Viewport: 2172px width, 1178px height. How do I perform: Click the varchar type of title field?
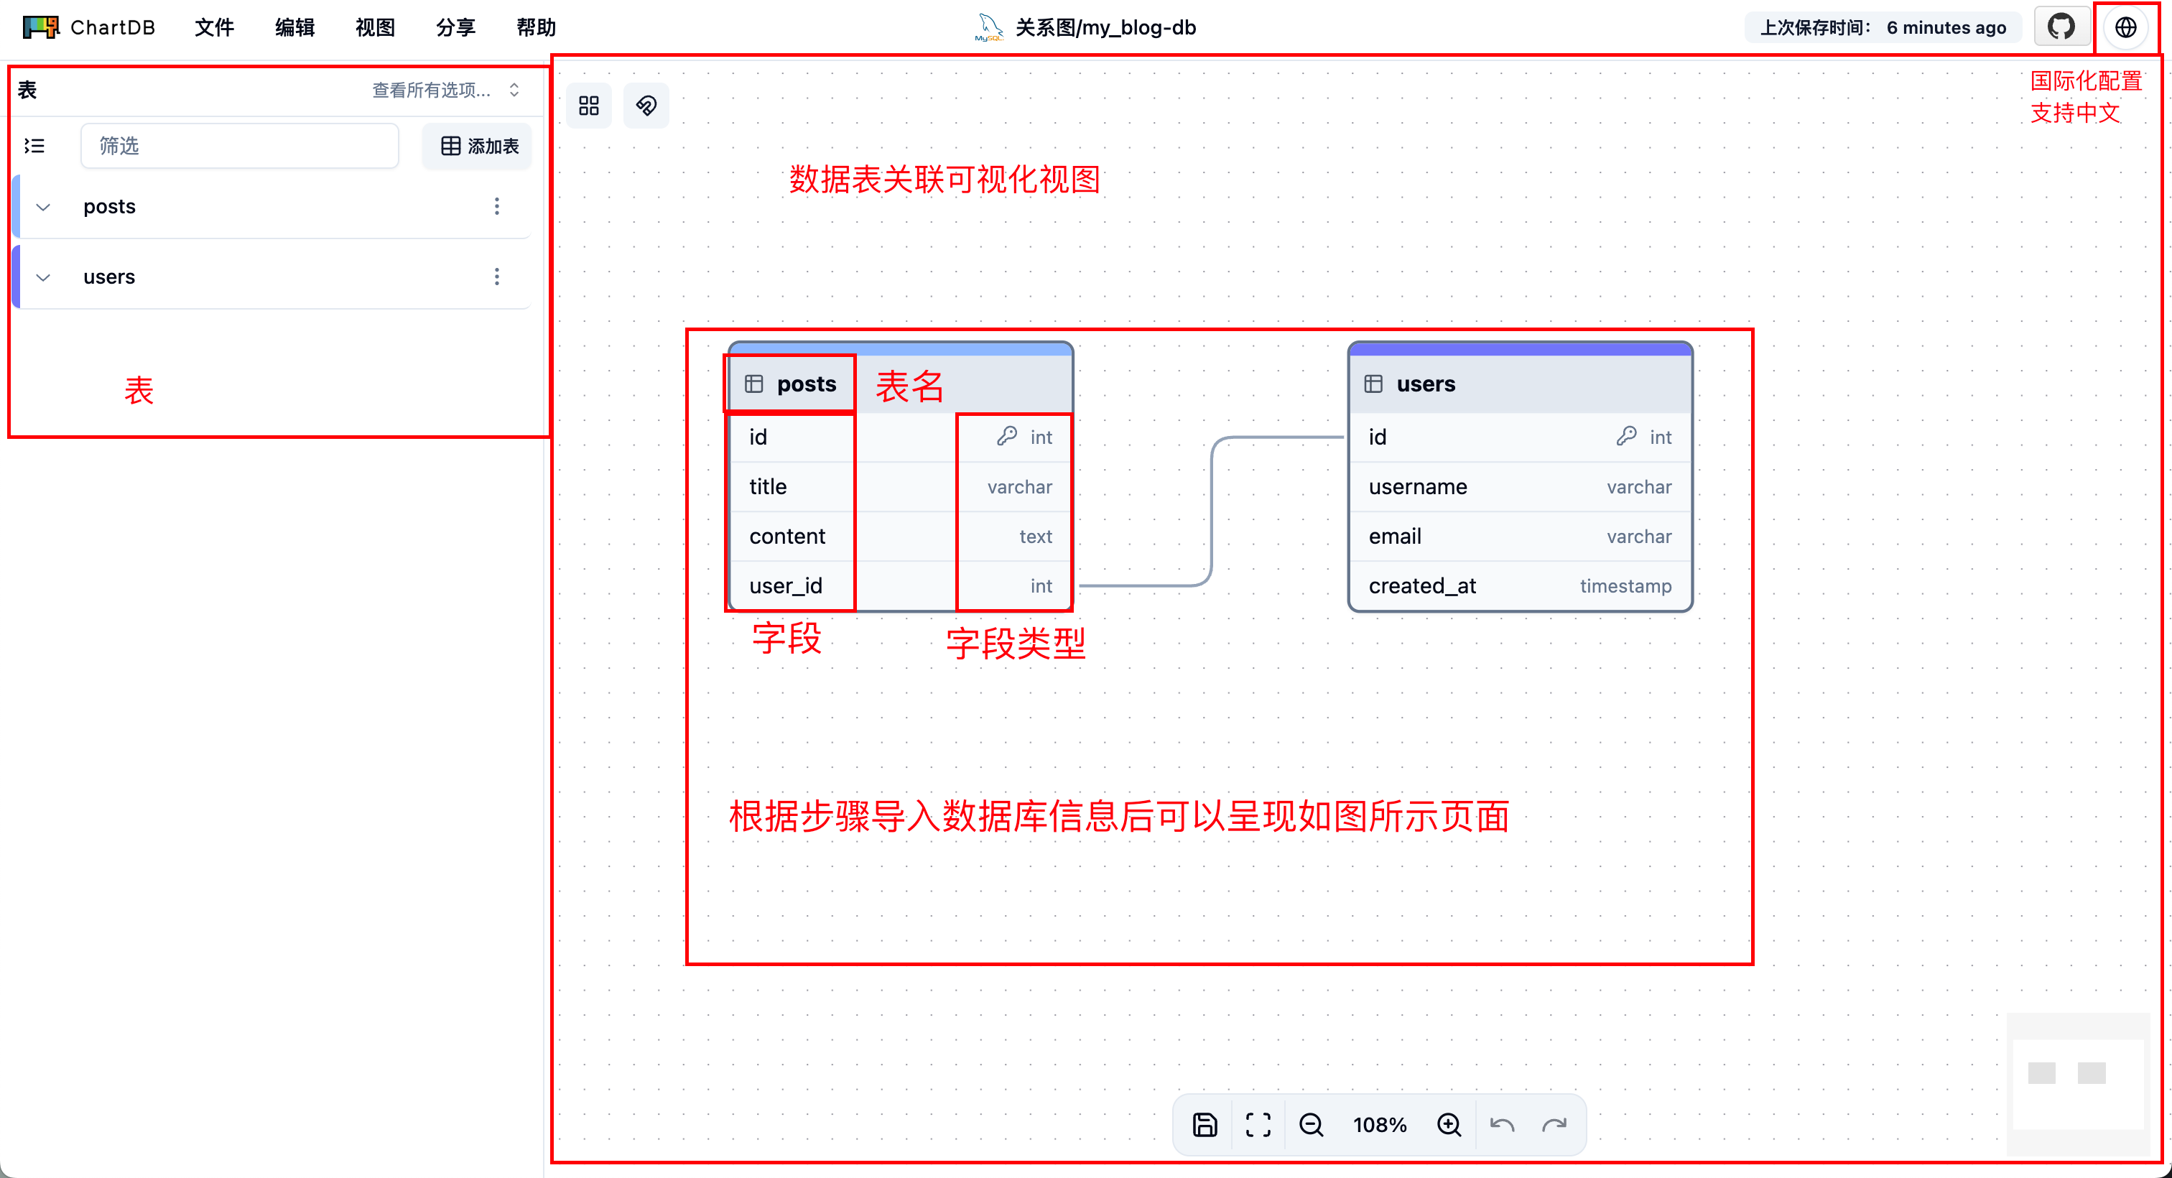point(1019,486)
